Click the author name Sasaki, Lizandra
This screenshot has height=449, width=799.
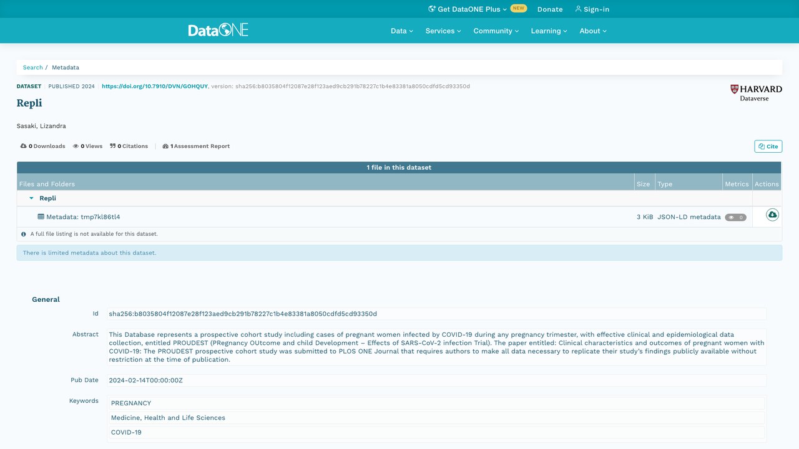coord(41,126)
